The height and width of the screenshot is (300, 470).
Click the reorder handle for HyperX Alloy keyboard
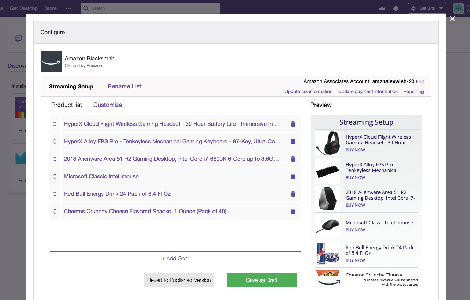55,142
